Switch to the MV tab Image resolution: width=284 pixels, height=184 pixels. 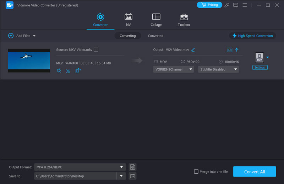(128, 20)
